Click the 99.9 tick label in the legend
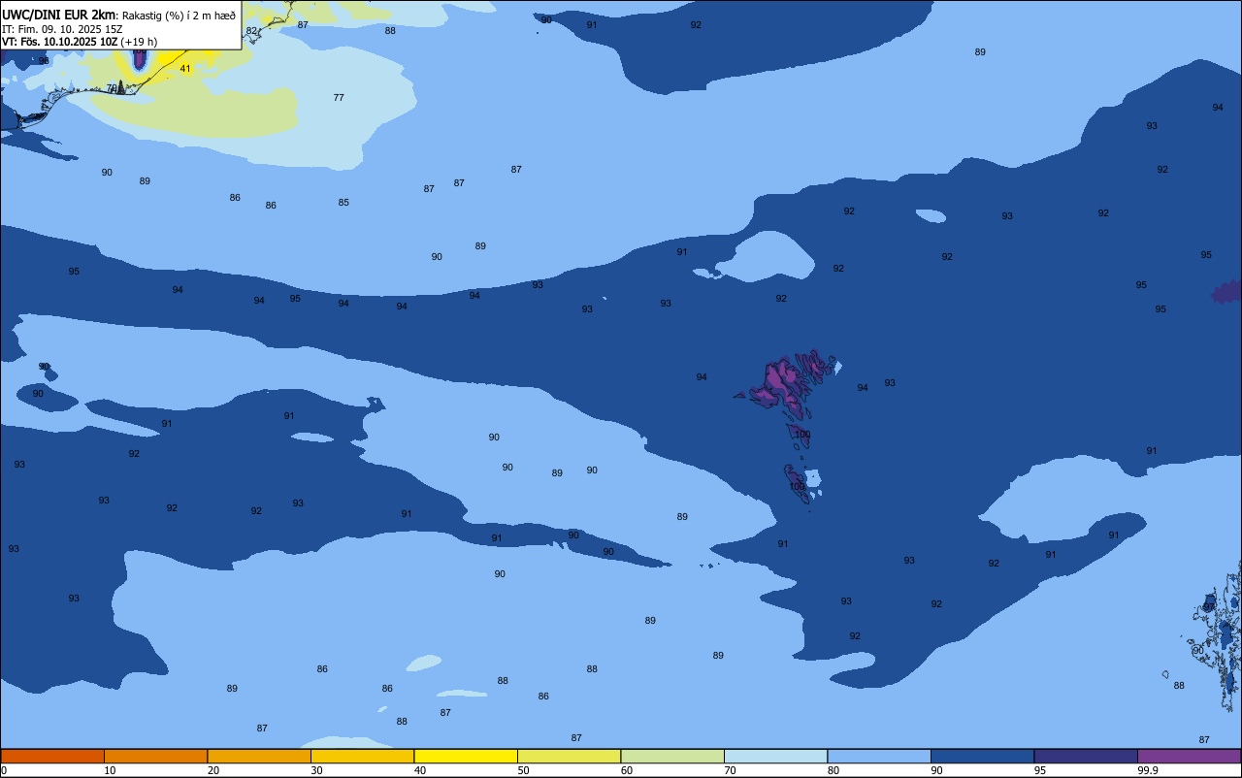Viewport: 1242px width, 778px height. click(x=1148, y=770)
